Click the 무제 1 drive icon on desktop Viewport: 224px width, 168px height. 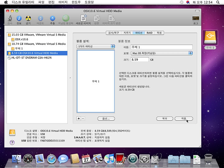pos(210,38)
